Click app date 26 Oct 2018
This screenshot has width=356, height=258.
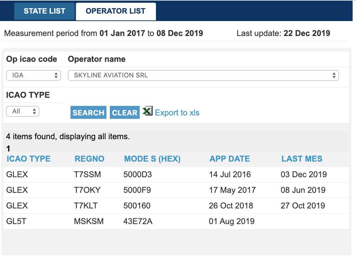point(231,206)
